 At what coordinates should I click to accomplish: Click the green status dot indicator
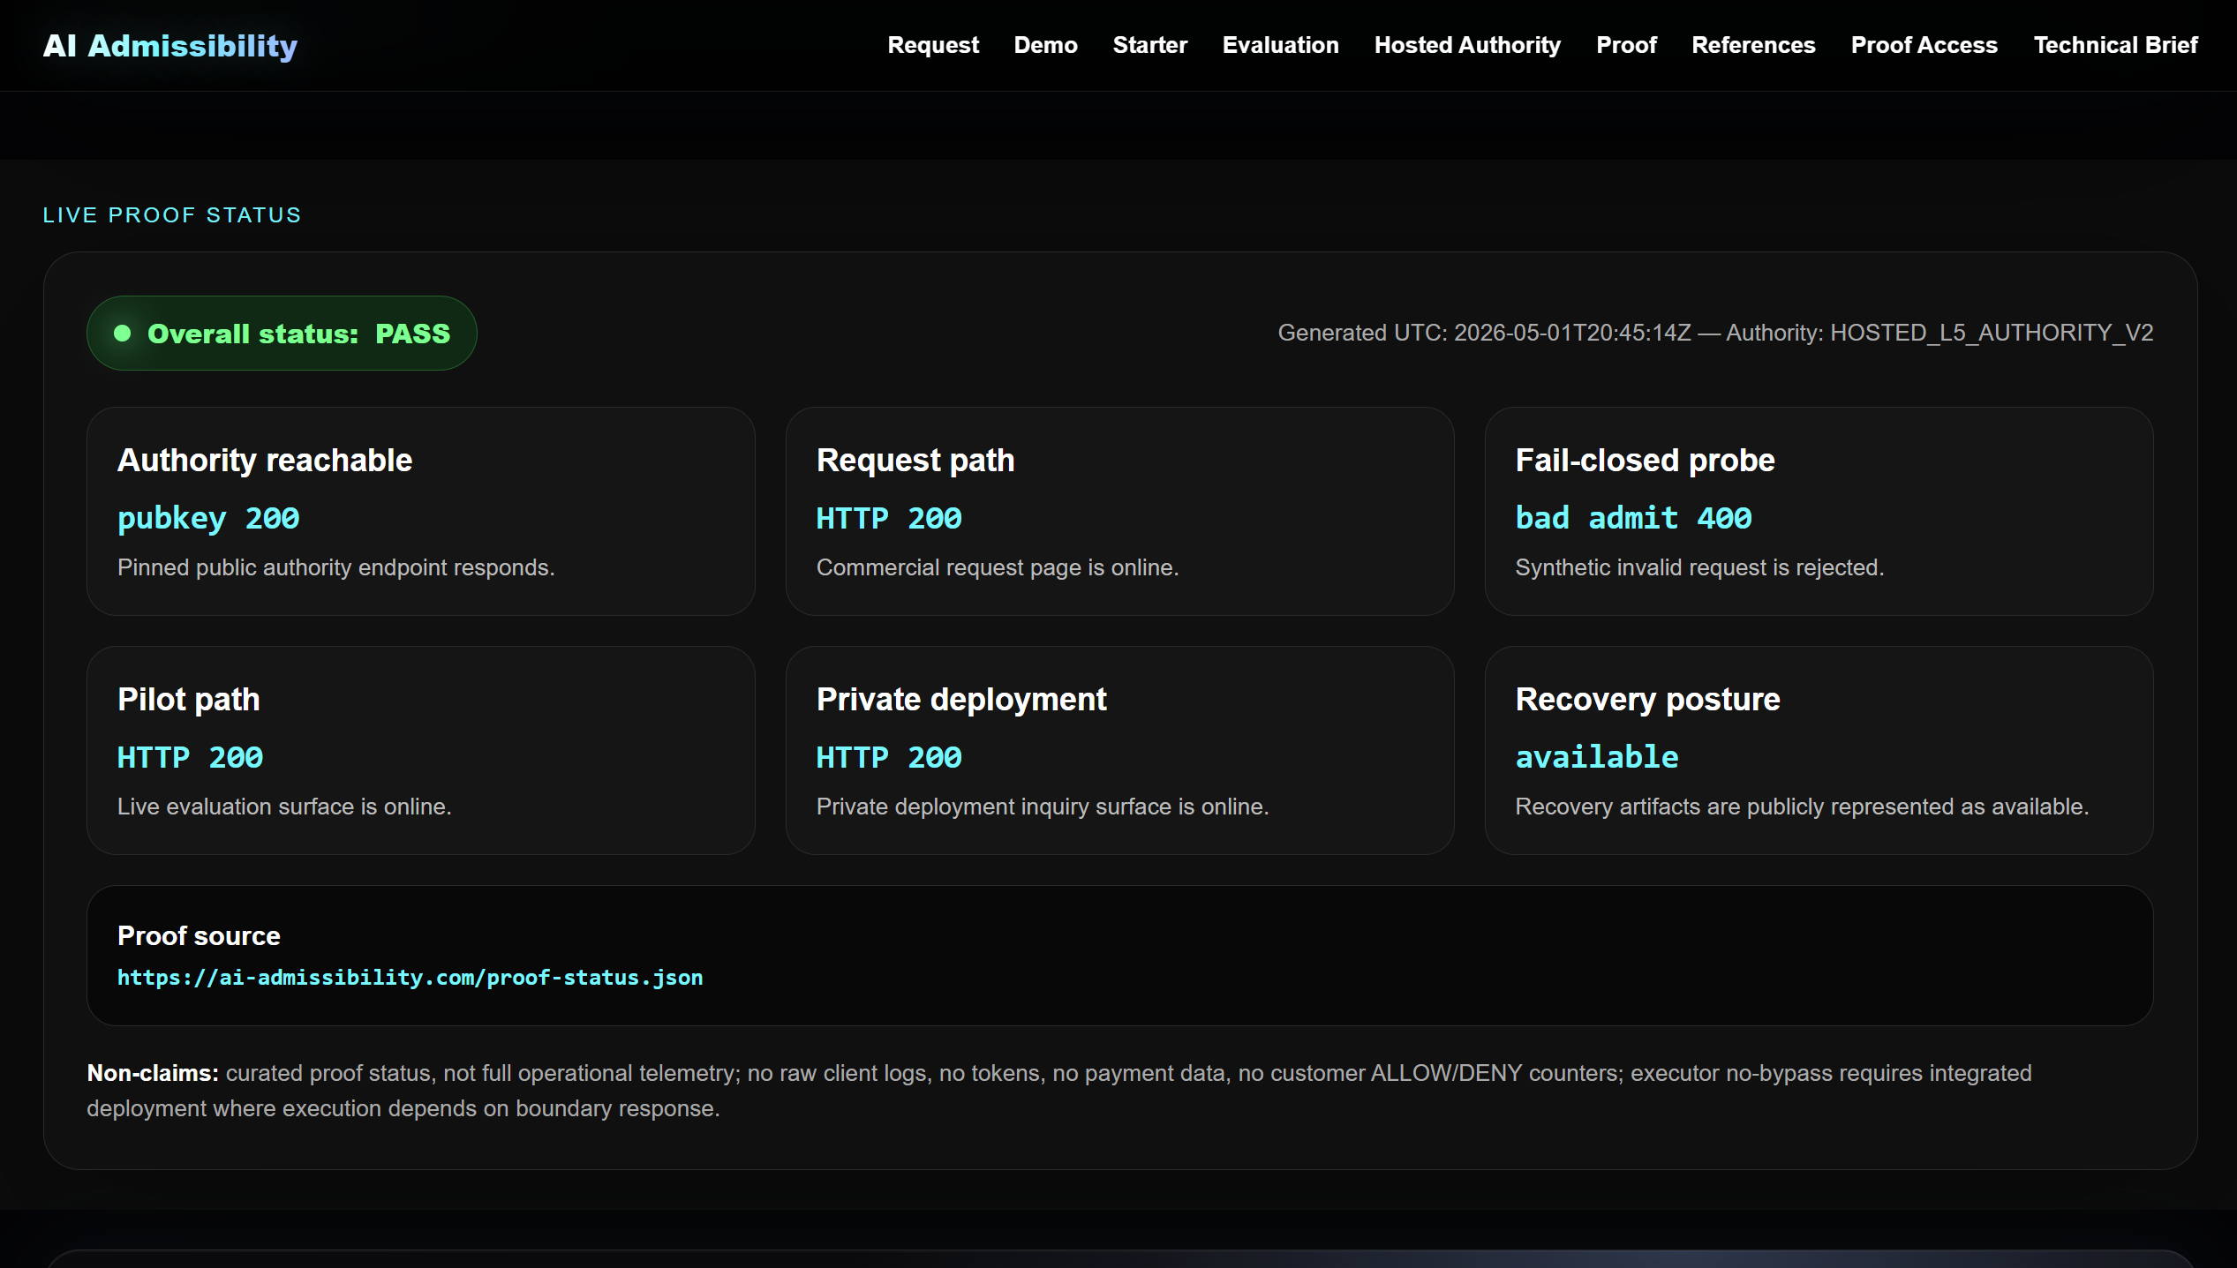pos(123,333)
